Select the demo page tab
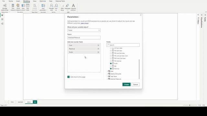Image resolution: width=207 pixels, height=116 pixels. coord(29,102)
